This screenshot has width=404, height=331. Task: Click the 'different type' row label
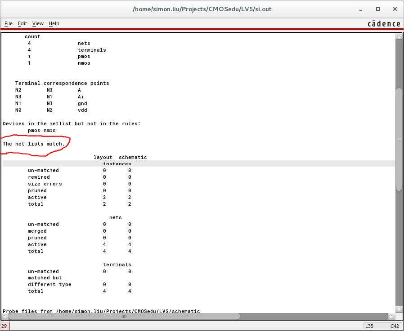click(x=49, y=284)
